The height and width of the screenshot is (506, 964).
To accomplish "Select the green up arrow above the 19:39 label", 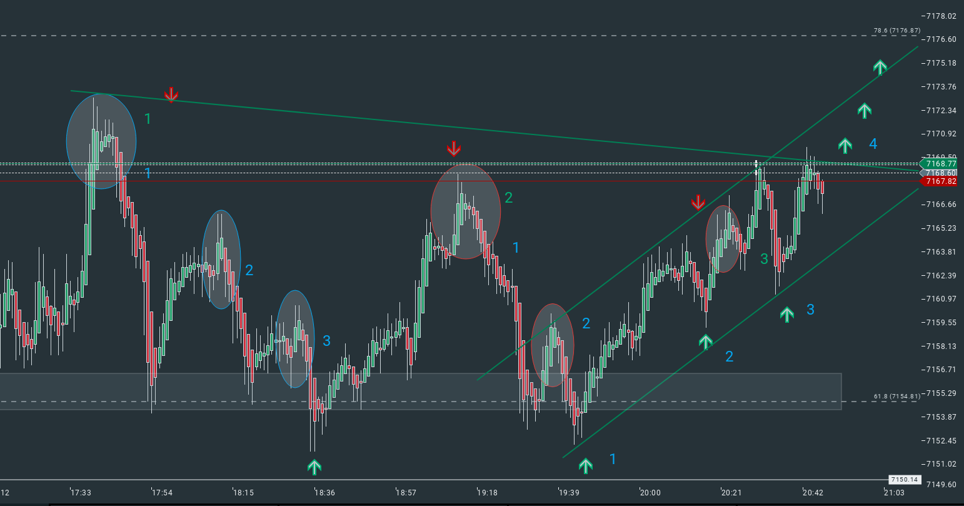I will 585,465.
